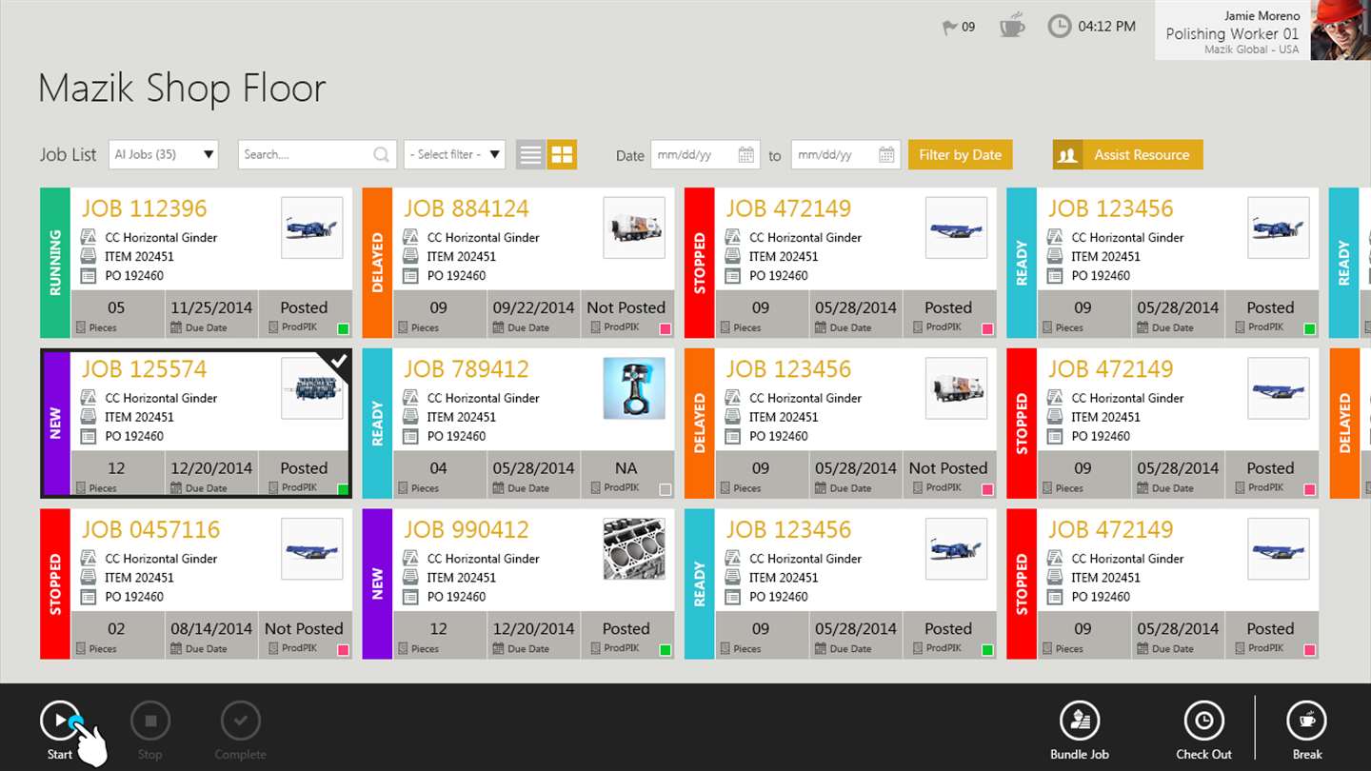Image resolution: width=1371 pixels, height=771 pixels.
Task: Click the Filter by Date button
Action: pos(960,155)
